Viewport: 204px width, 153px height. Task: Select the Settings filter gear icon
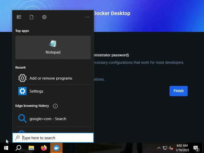click(x=44, y=17)
